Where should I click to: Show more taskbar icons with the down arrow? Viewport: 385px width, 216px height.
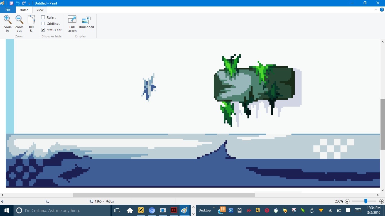193,213
